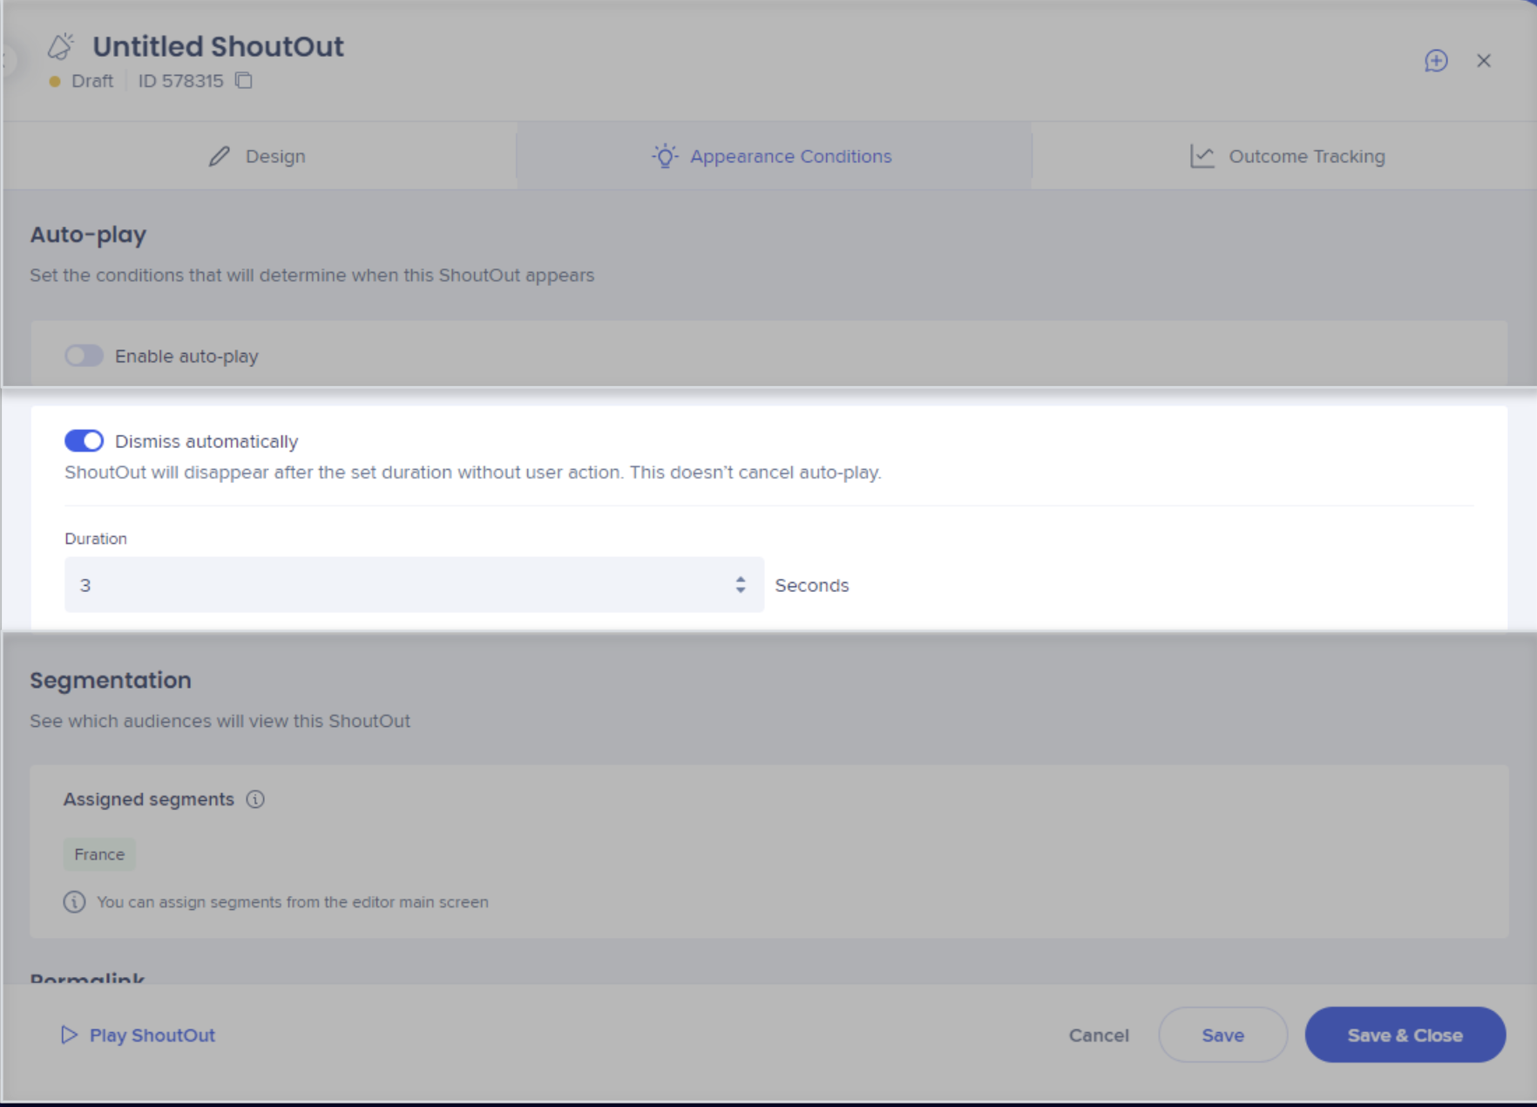Switch to the Design tab
The image size is (1537, 1107).
click(x=259, y=157)
